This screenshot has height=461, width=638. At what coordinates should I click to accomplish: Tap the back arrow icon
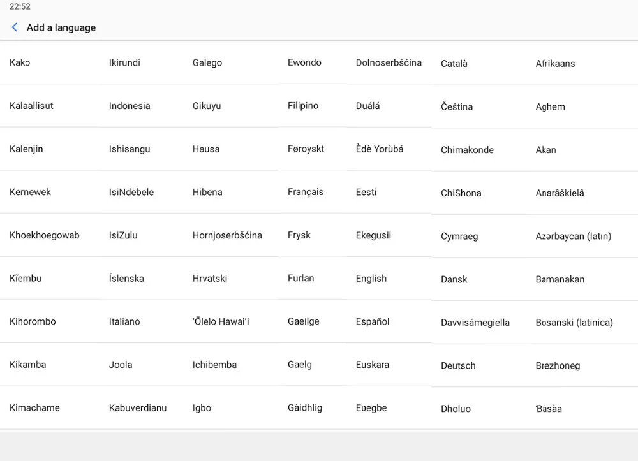(15, 27)
